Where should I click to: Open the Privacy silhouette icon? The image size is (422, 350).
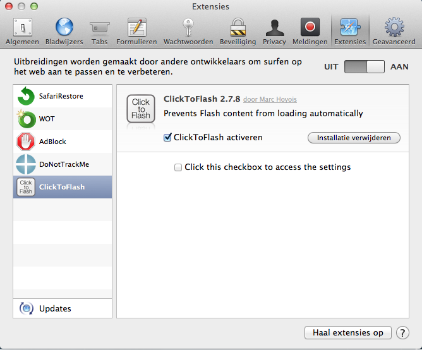point(275,28)
